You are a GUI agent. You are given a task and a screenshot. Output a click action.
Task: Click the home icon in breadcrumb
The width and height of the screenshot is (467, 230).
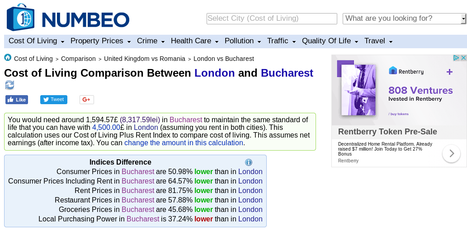8,57
